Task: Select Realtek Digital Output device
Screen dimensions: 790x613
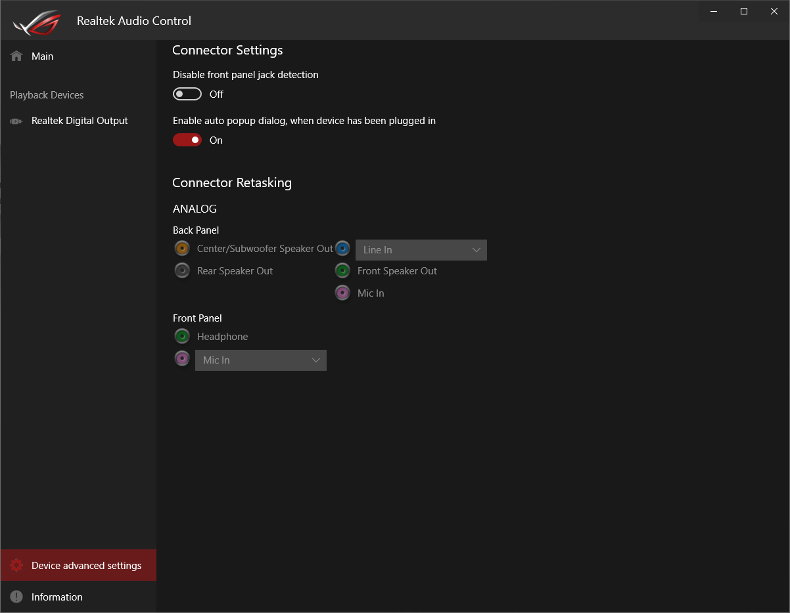Action: click(78, 121)
